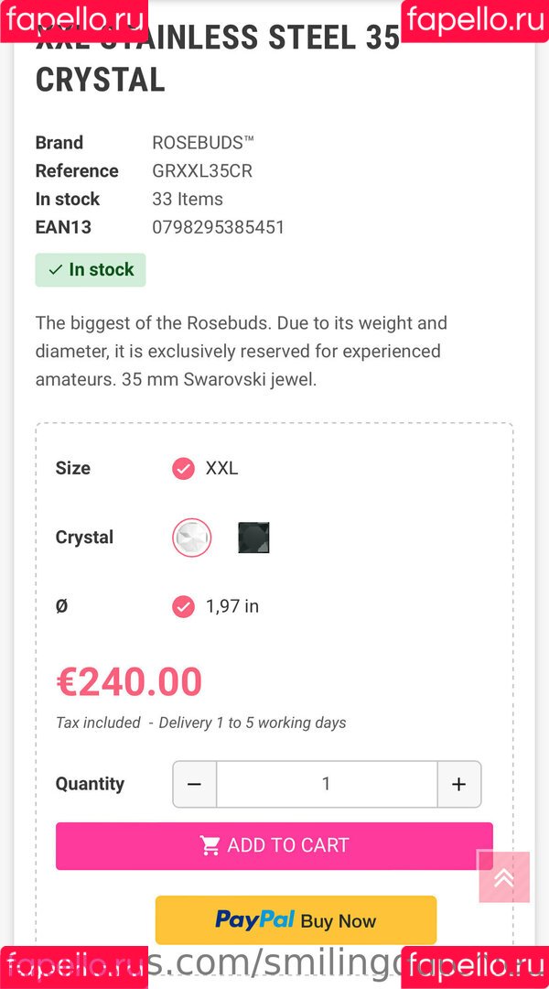Click the bottom-left fapello.ru logo
The image size is (549, 989).
tap(73, 967)
